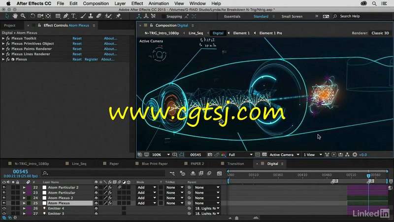
Task: Hide layer 22 Atom Particular 2
Action: (x=4, y=187)
